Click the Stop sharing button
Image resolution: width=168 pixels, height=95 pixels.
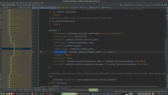(x=93, y=90)
